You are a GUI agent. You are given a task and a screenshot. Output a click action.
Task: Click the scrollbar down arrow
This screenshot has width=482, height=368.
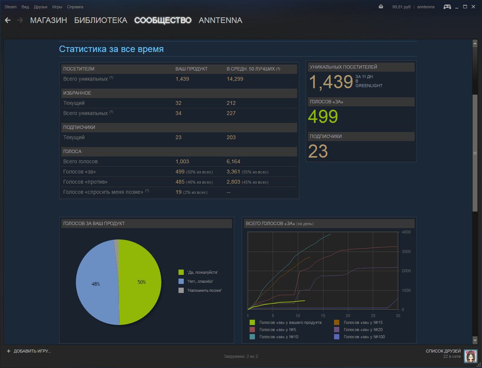pyautogui.click(x=475, y=340)
